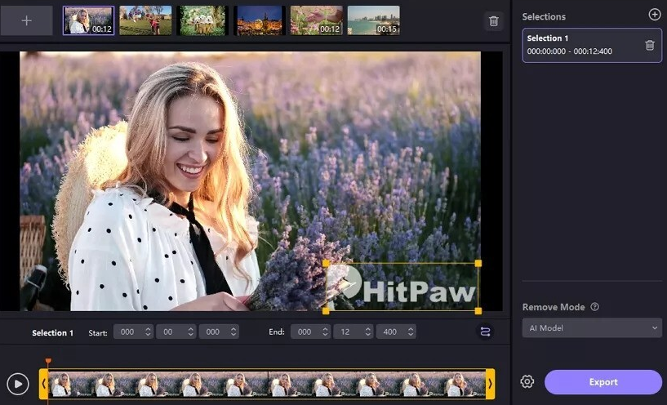Adjust the End seconds stepper arrows
The width and height of the screenshot is (667, 405).
368,332
